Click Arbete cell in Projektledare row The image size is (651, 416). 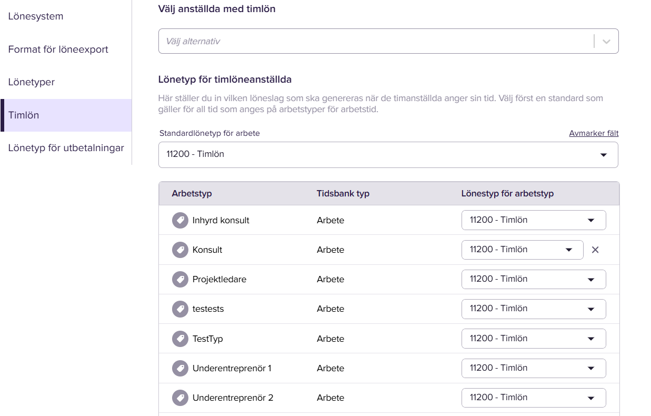click(330, 279)
